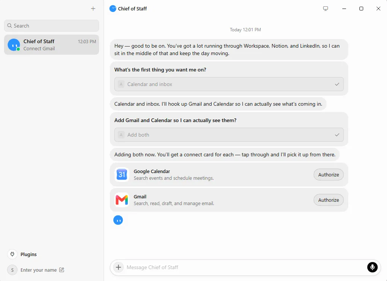Click checkmark on Add both option
This screenshot has width=387, height=281.
click(337, 135)
